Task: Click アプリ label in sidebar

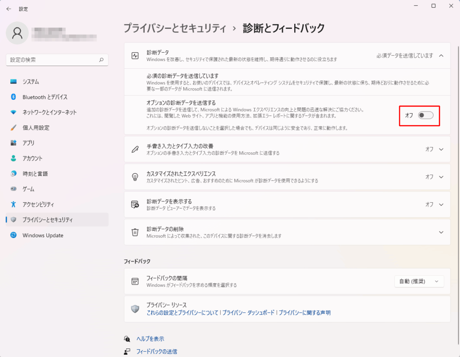Action: pyautogui.click(x=28, y=143)
